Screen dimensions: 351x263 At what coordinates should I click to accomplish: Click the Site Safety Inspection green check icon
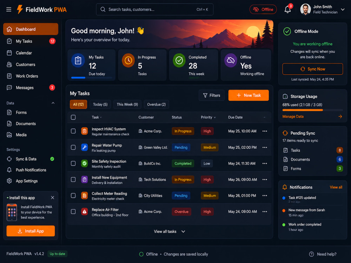84,163
